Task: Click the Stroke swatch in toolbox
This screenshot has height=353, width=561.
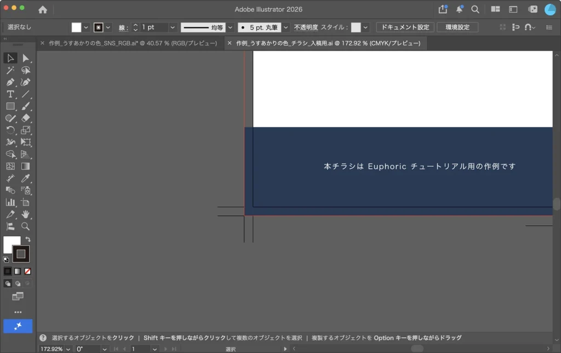Action: pos(21,254)
